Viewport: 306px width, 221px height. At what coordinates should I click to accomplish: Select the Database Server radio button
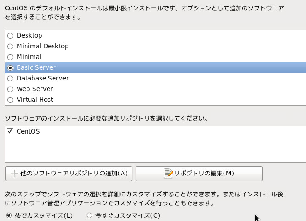pos(10,79)
